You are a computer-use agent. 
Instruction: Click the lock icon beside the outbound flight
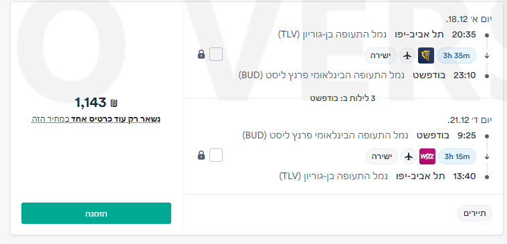[x=201, y=54]
